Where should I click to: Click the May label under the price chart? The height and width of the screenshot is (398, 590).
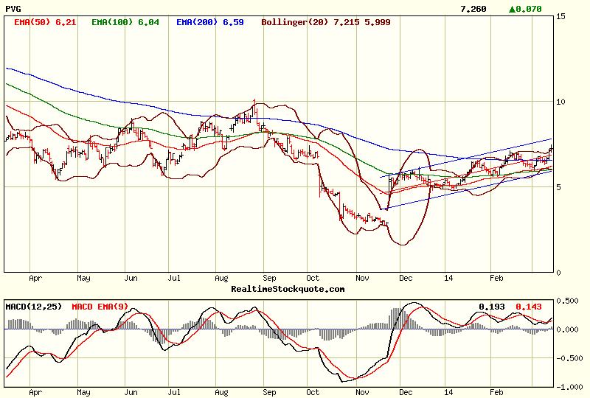83,279
